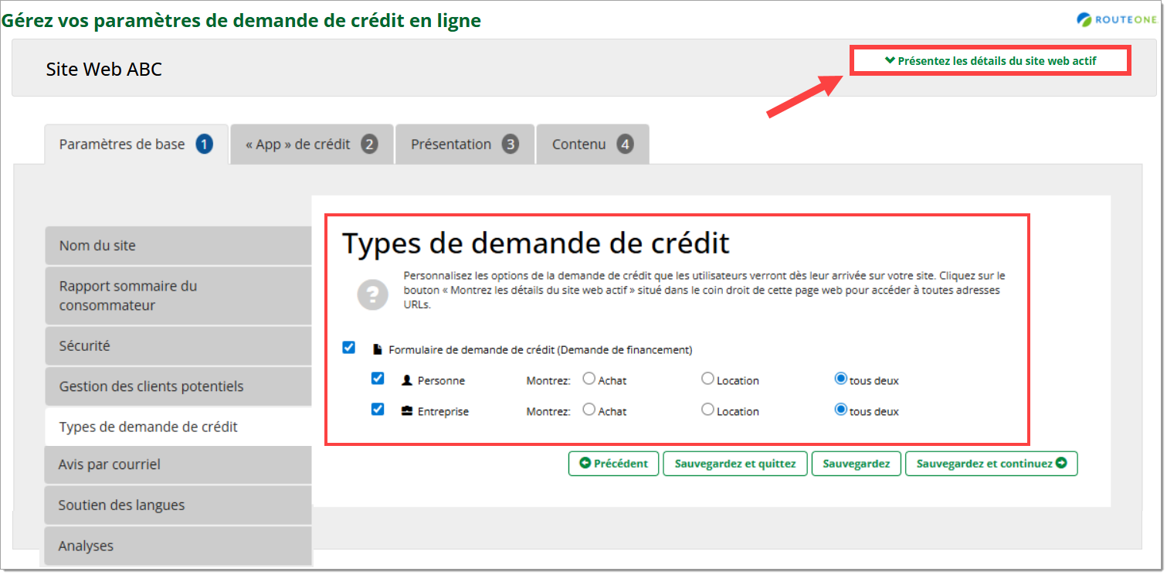Switch to the « App » de crédit tab
The image size is (1167, 575).
tap(311, 145)
